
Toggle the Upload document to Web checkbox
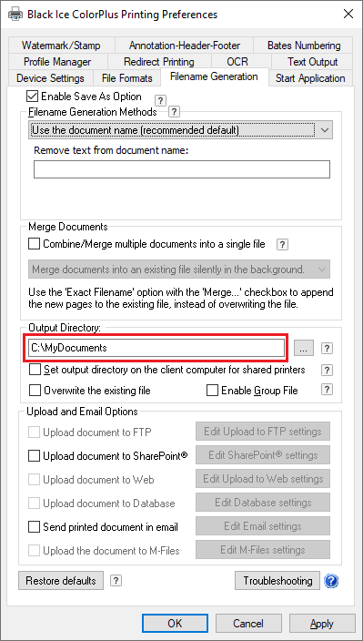35,480
